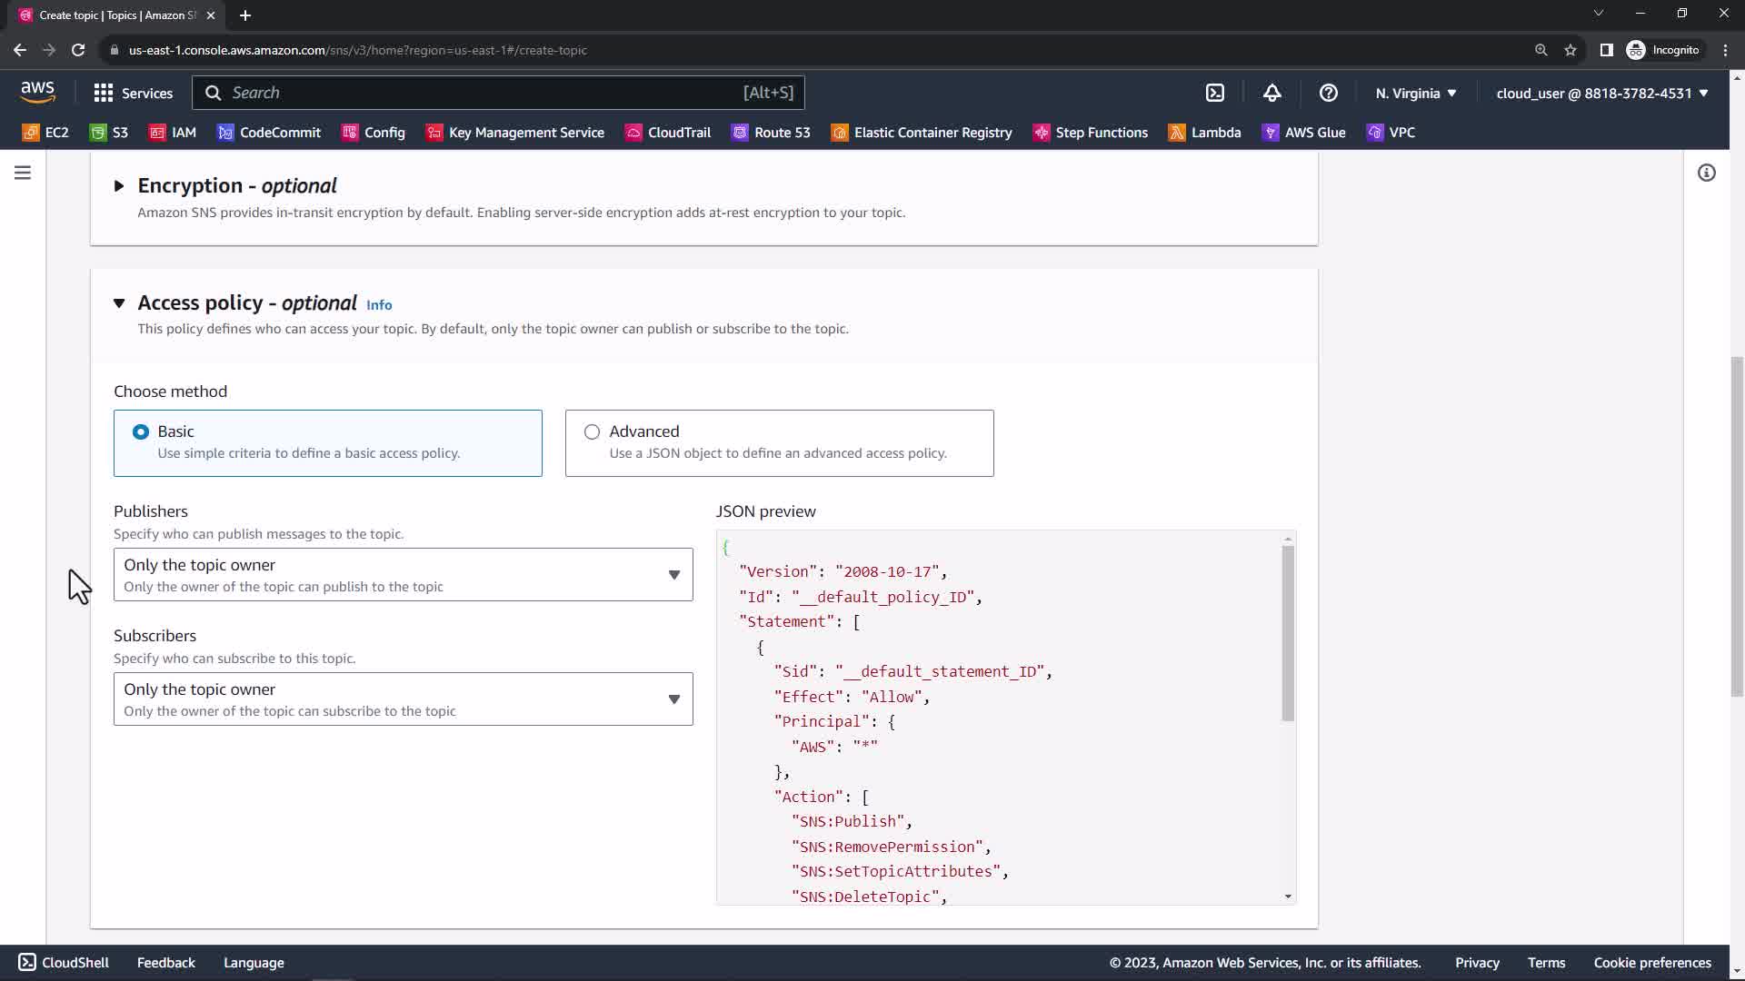
Task: Click the JSON preview vertical scrollbar
Action: click(x=1288, y=634)
